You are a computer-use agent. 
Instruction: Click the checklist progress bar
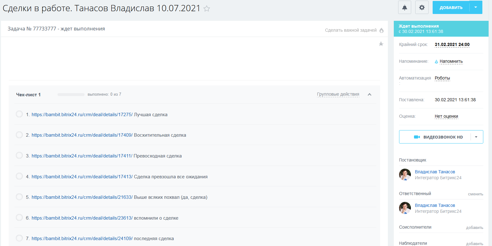(x=71, y=94)
